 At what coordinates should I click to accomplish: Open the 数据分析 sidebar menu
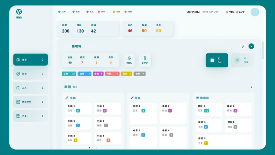click(x=31, y=102)
